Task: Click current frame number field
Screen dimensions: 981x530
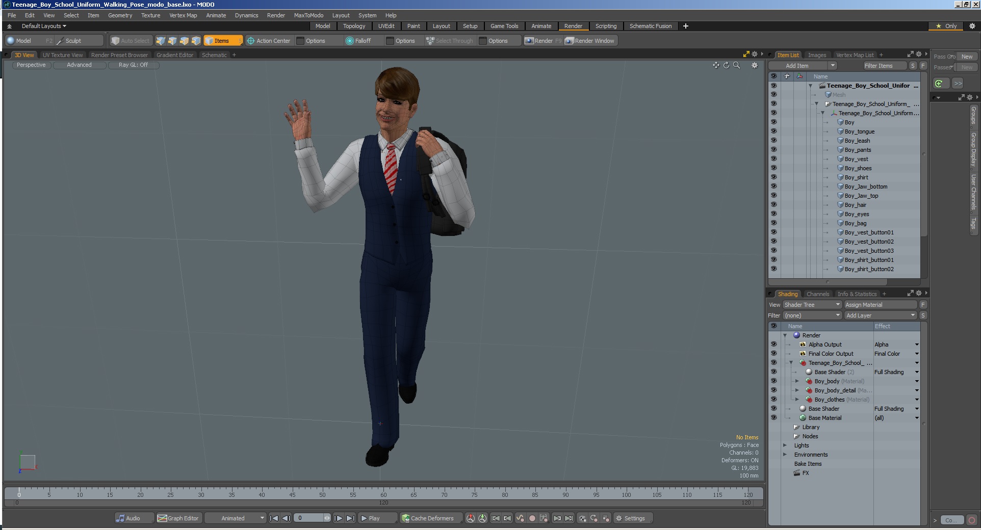Action: (309, 518)
